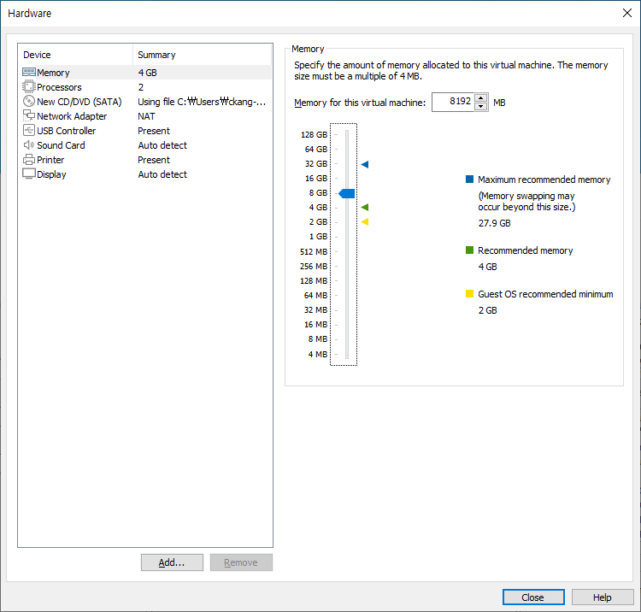Click the Display 'Auto detect' summary
641x612 pixels.
coord(162,174)
